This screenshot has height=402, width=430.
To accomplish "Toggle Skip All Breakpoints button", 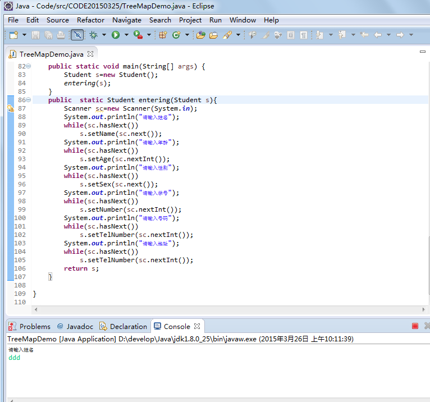I will [x=77, y=35].
